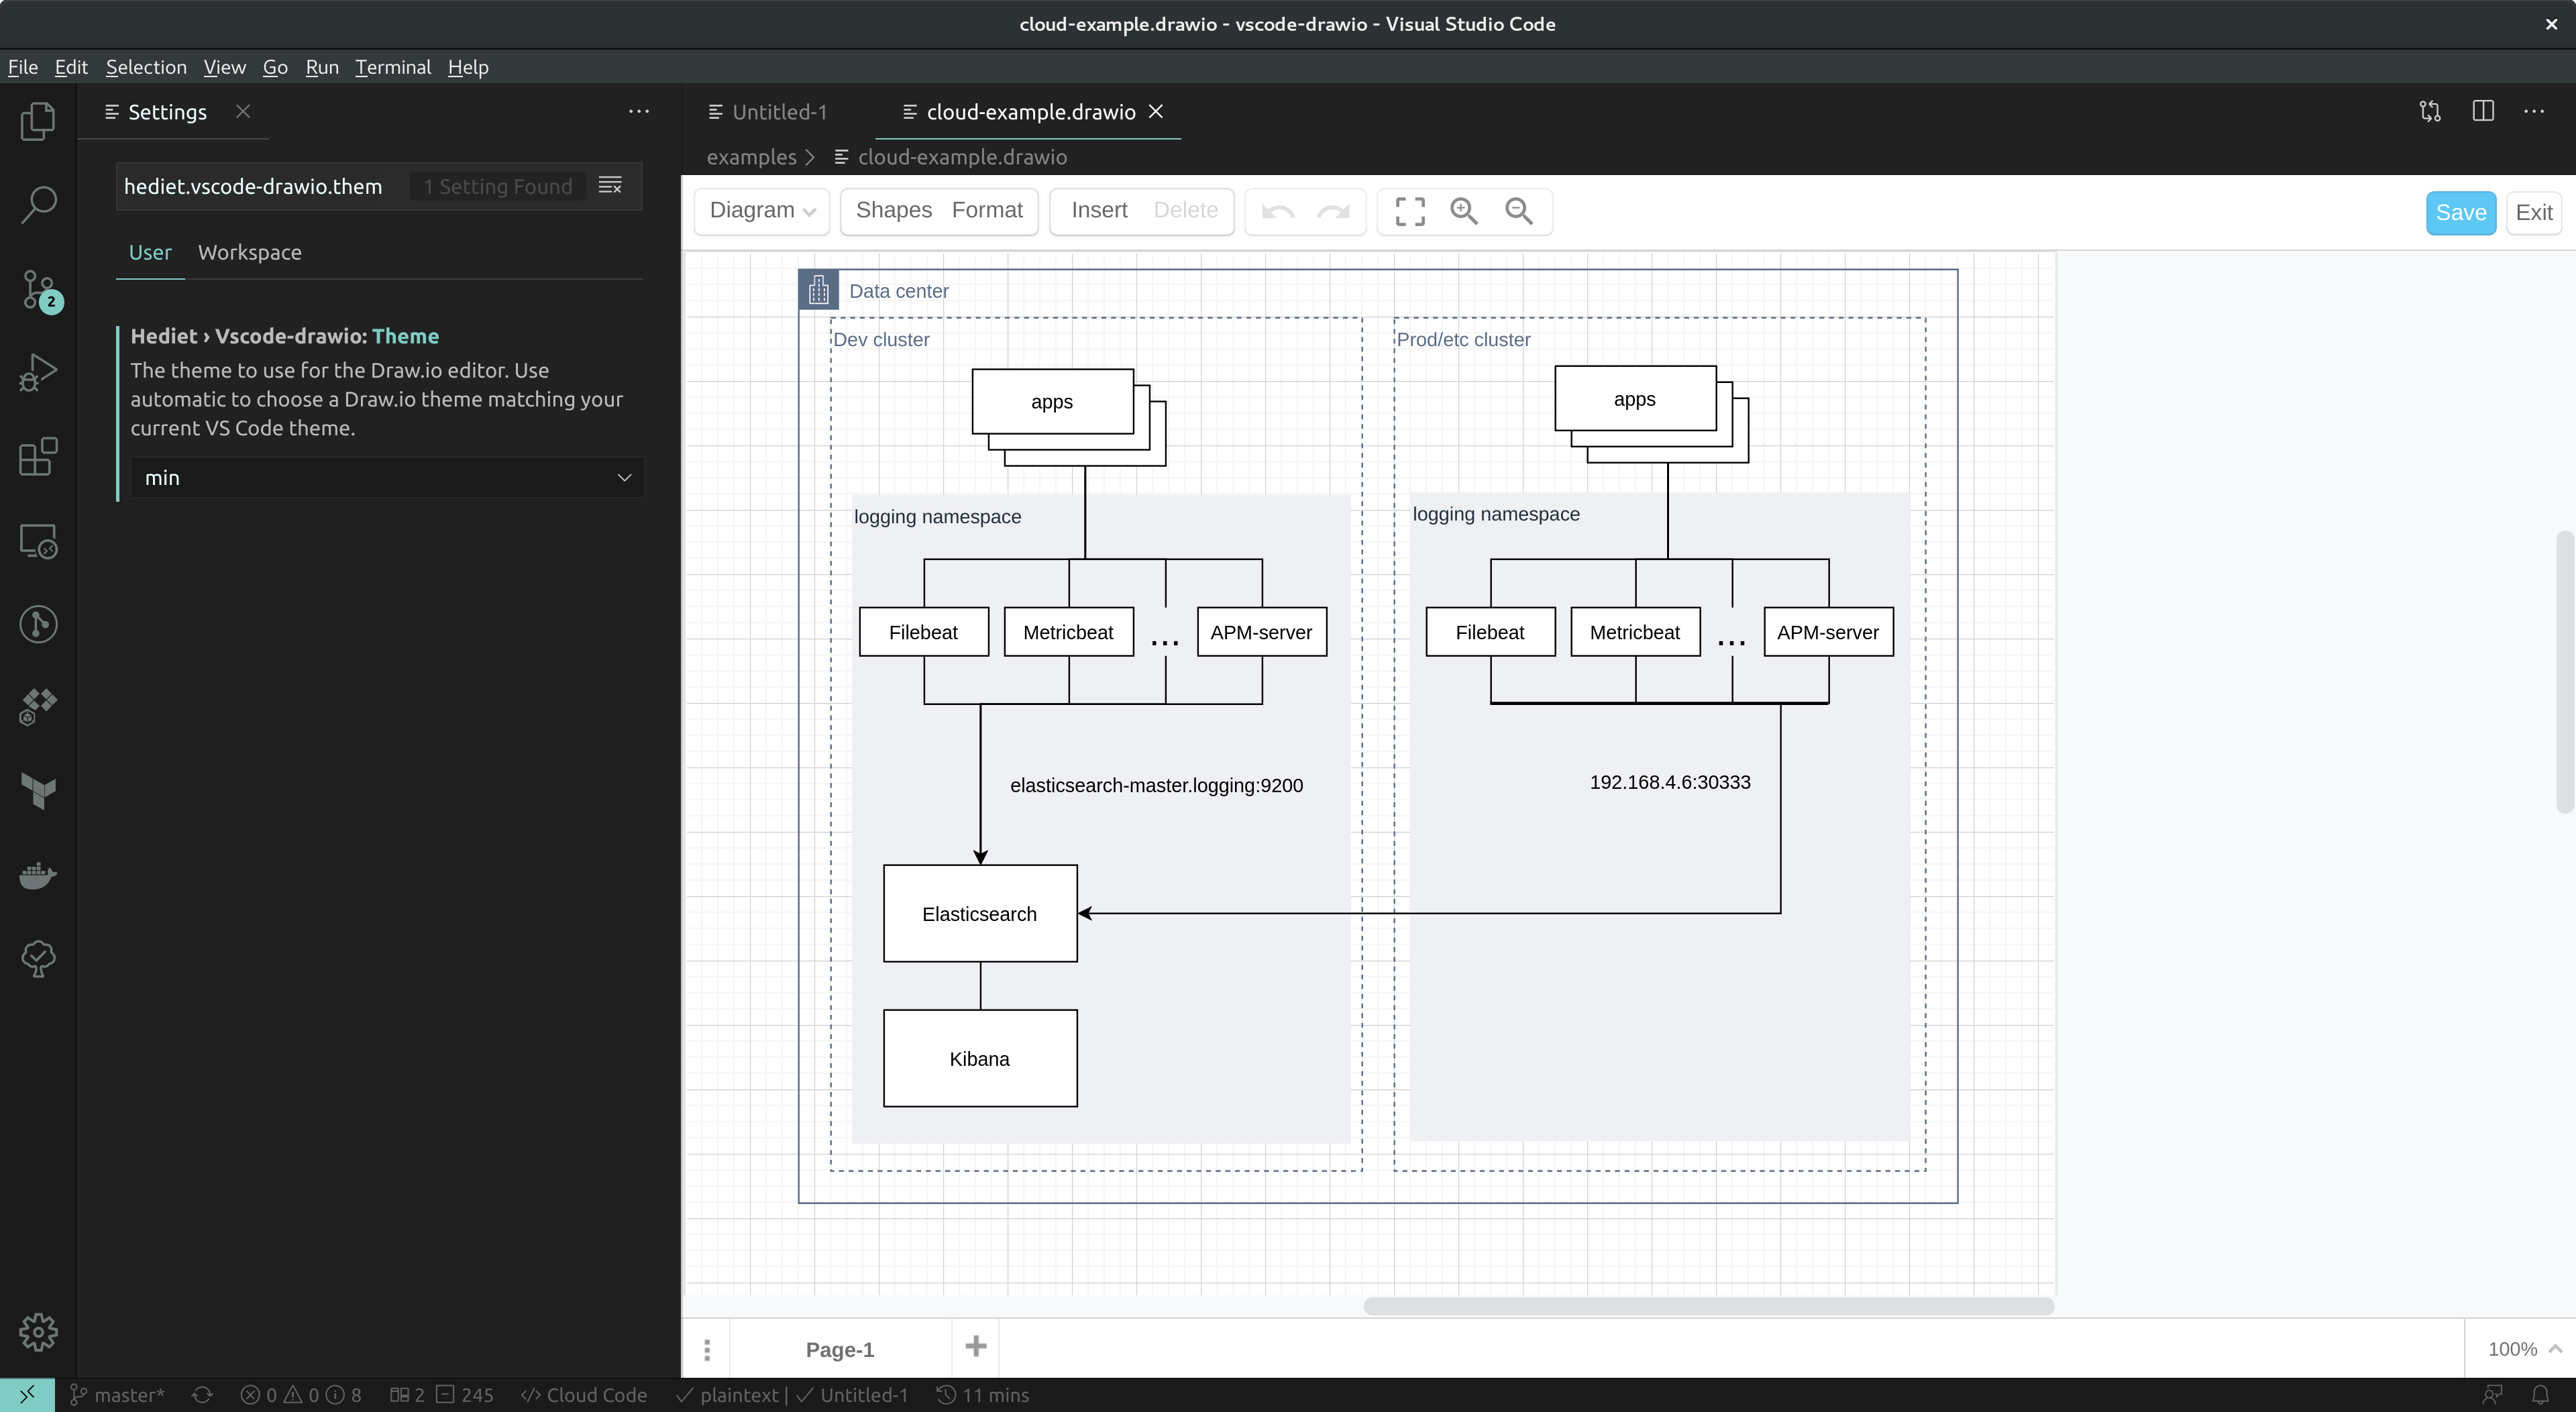Switch to the Workspace settings tab

[249, 252]
